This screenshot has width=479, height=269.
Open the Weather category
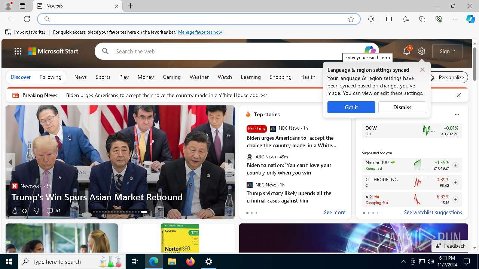point(199,77)
